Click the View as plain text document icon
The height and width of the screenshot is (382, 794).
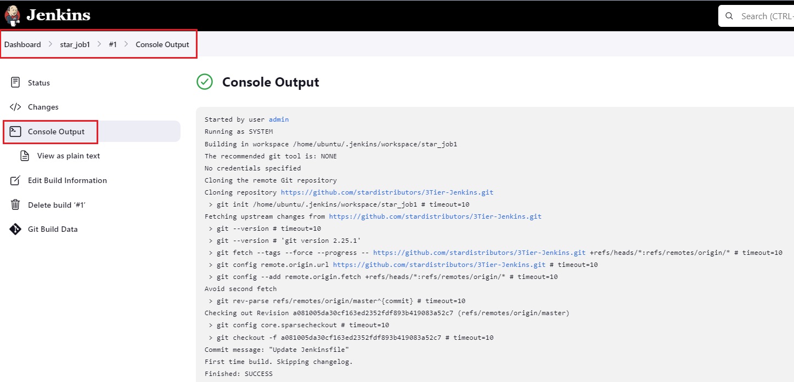click(x=25, y=156)
